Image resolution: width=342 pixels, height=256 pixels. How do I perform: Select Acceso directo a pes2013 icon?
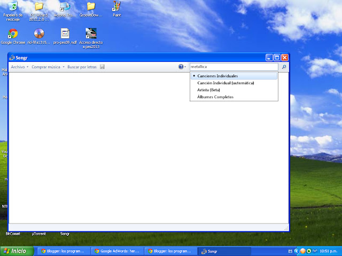[91, 38]
